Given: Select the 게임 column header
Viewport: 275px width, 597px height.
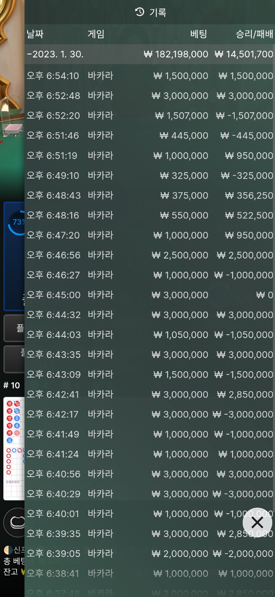Looking at the screenshot, I should tap(96, 34).
